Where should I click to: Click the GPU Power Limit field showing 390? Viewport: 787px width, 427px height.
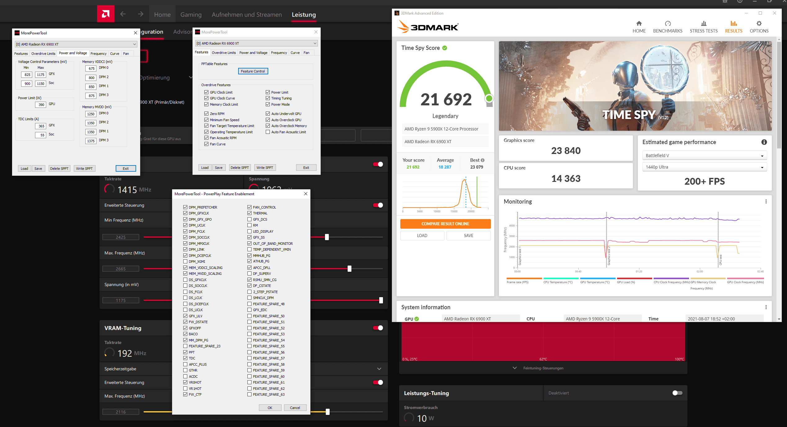(41, 105)
